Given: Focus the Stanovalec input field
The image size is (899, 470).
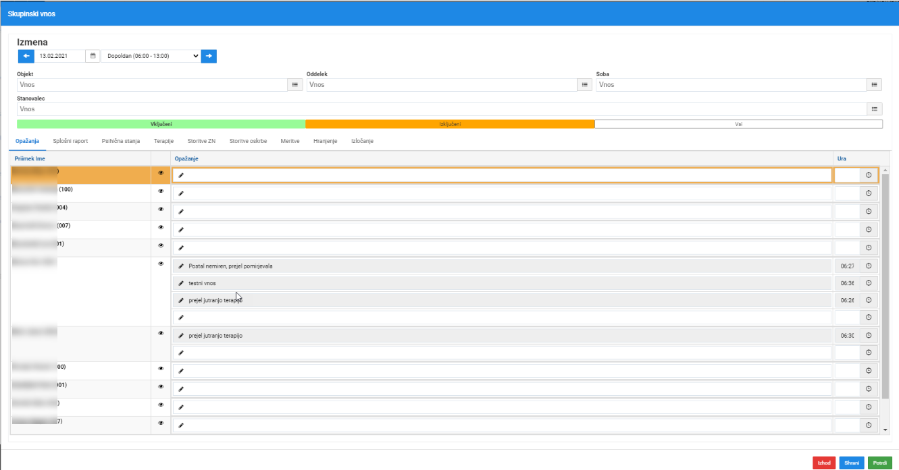Looking at the screenshot, I should (x=442, y=109).
